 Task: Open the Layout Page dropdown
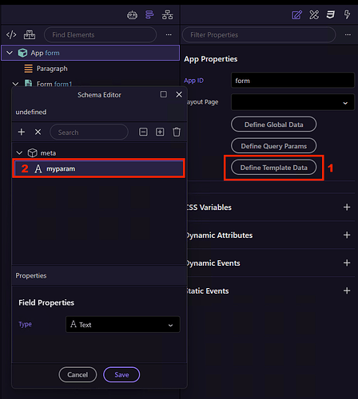(292, 102)
